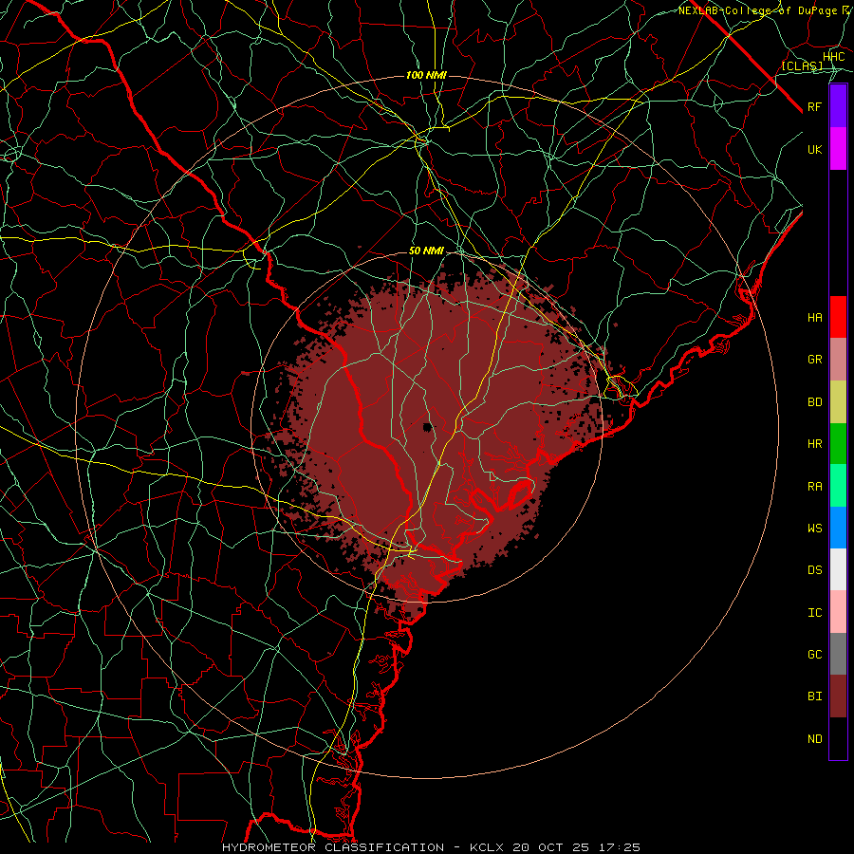854x854 pixels.
Task: Click the BI legend label
Action: point(815,696)
